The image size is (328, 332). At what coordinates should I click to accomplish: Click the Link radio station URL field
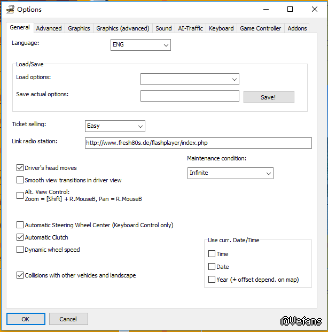point(198,143)
